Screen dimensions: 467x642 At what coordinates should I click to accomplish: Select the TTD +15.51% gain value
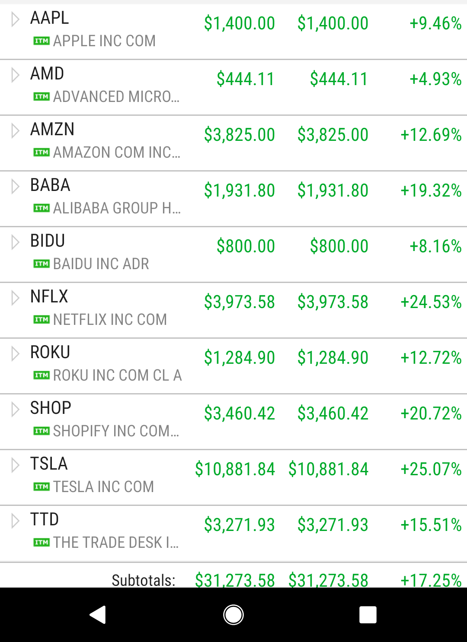(x=431, y=525)
